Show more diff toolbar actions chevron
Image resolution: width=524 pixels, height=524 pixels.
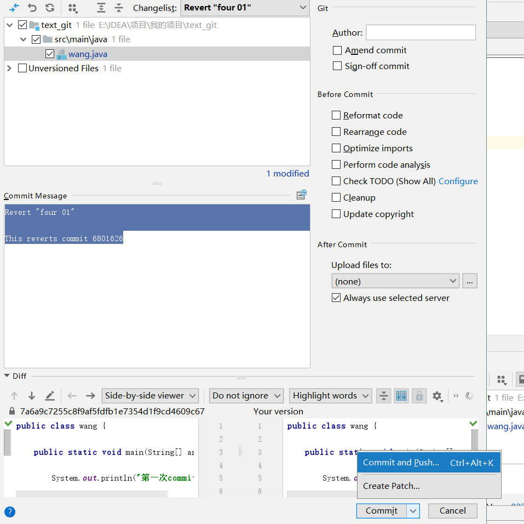coord(456,396)
